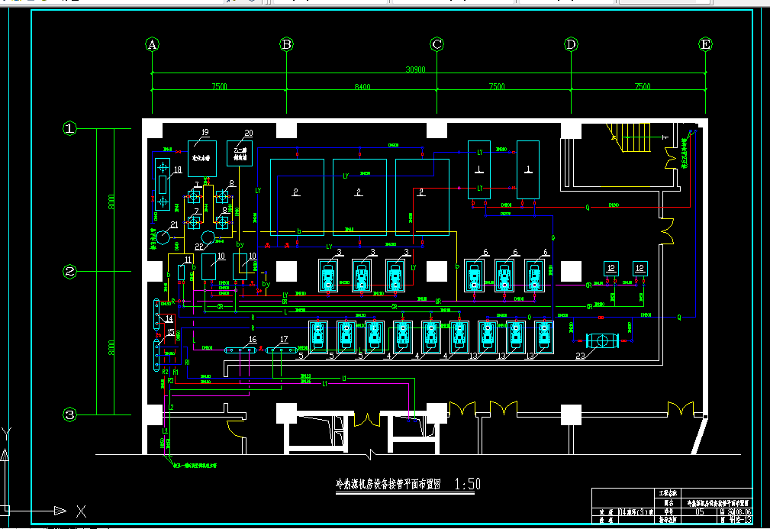Select equipment label 11
This screenshot has height=529, width=770.
coord(188,260)
